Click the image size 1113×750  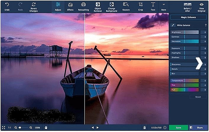[x=156, y=128]
